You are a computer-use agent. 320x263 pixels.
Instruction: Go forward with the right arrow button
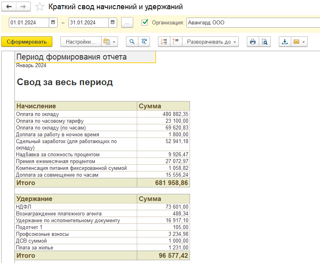pyautogui.click(x=23, y=7)
